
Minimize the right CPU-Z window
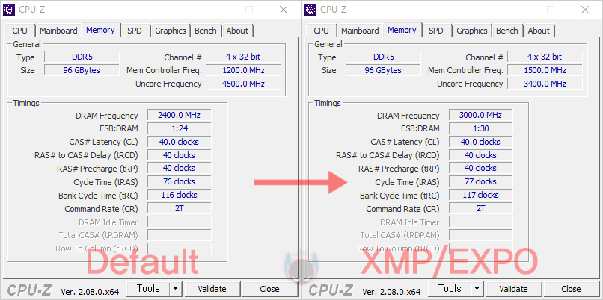click(x=516, y=10)
